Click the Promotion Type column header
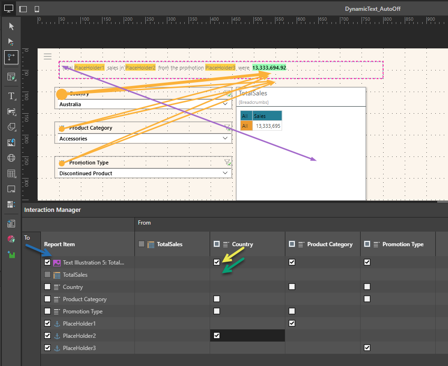 coord(402,244)
